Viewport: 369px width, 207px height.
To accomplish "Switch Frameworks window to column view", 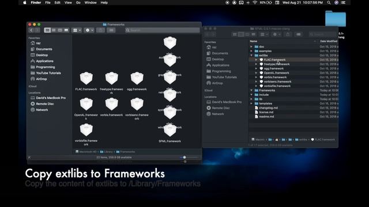I will pos(60,30).
